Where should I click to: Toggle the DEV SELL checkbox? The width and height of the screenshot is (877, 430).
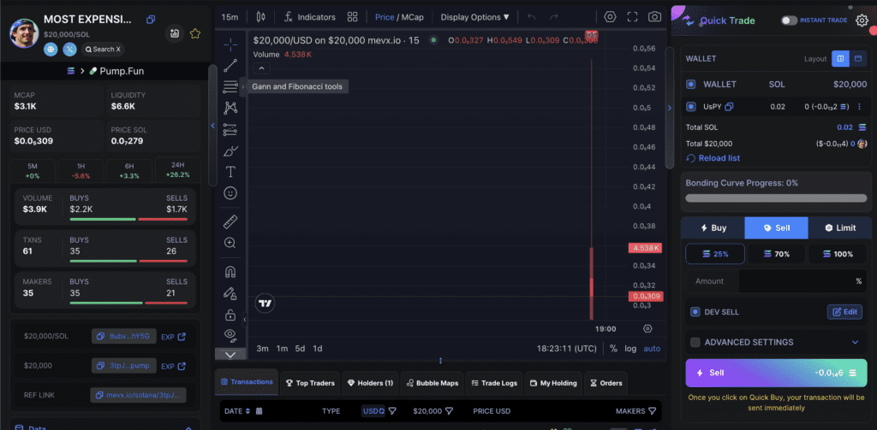pyautogui.click(x=695, y=312)
